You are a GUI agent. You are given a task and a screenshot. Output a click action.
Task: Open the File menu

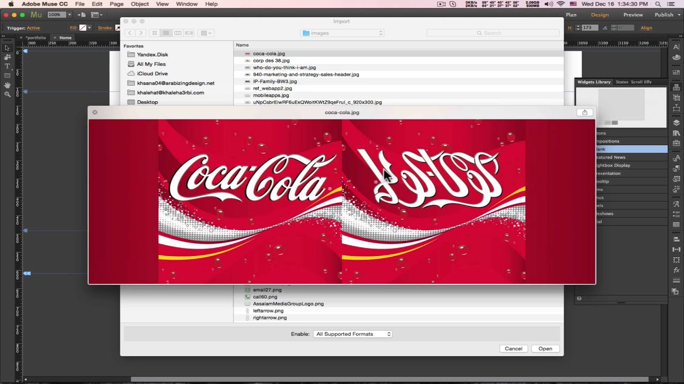coord(80,4)
